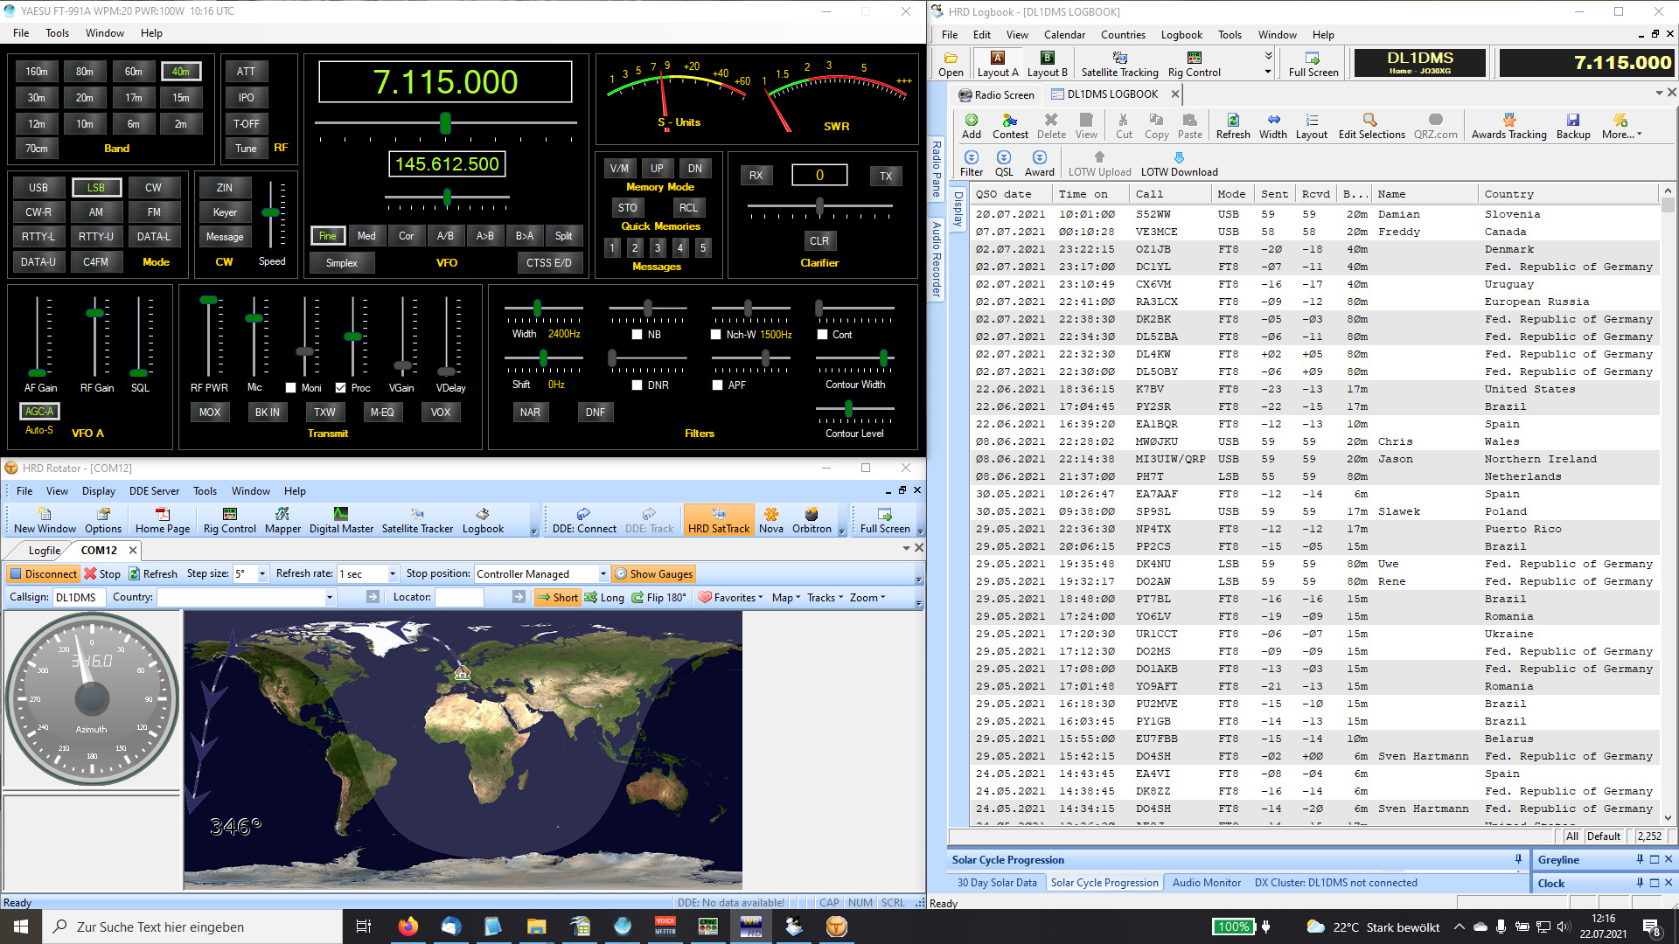Select the 20m band button
The width and height of the screenshot is (1679, 944).
pos(85,98)
